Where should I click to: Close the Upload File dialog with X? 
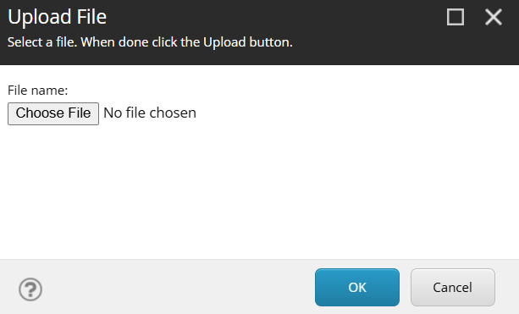click(494, 17)
